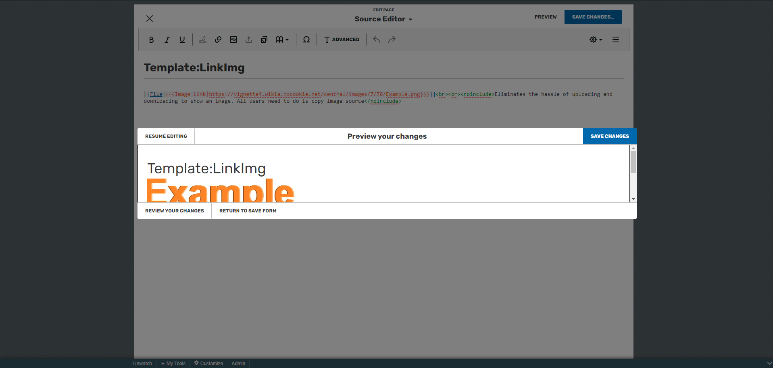This screenshot has width=773, height=368.
Task: Click Resume Editing
Action: pyautogui.click(x=166, y=136)
